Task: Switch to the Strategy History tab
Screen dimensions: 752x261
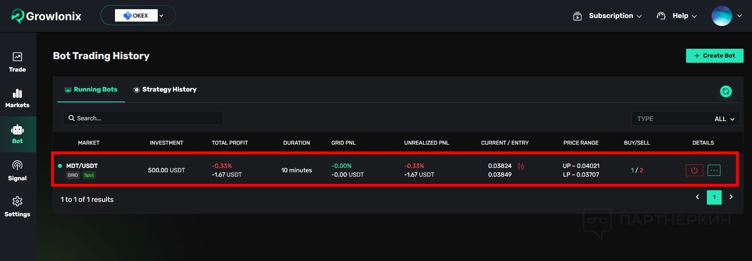Action: (165, 90)
